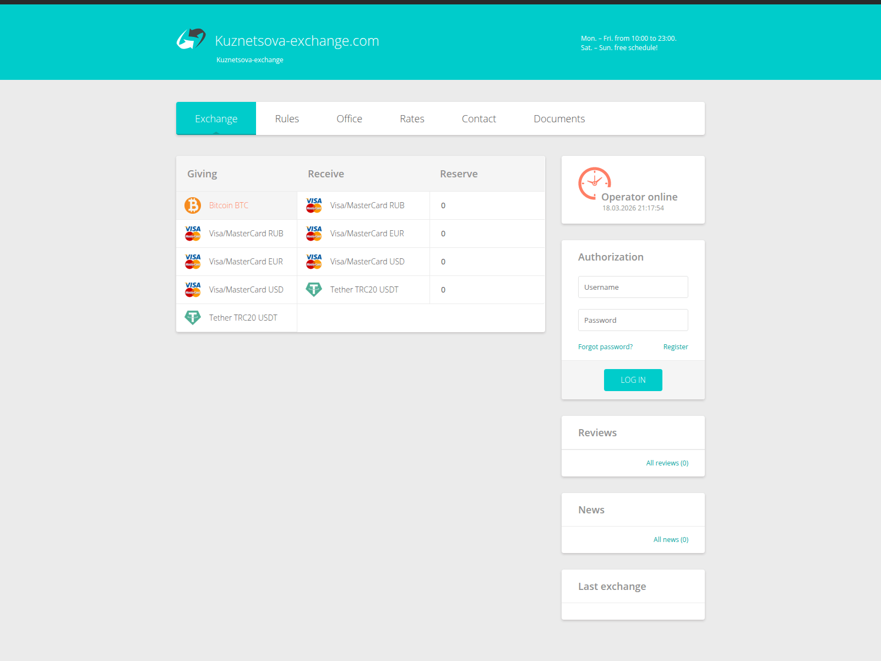881x661 pixels.
Task: Click the Reviews panel heading
Action: [597, 433]
